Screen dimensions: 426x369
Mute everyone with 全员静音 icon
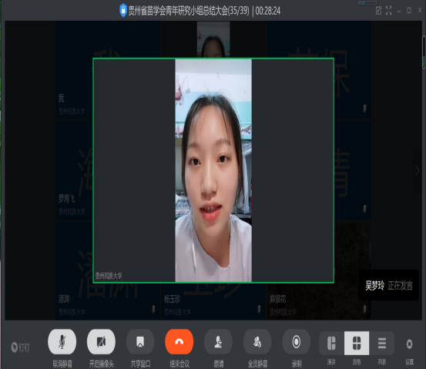257,341
